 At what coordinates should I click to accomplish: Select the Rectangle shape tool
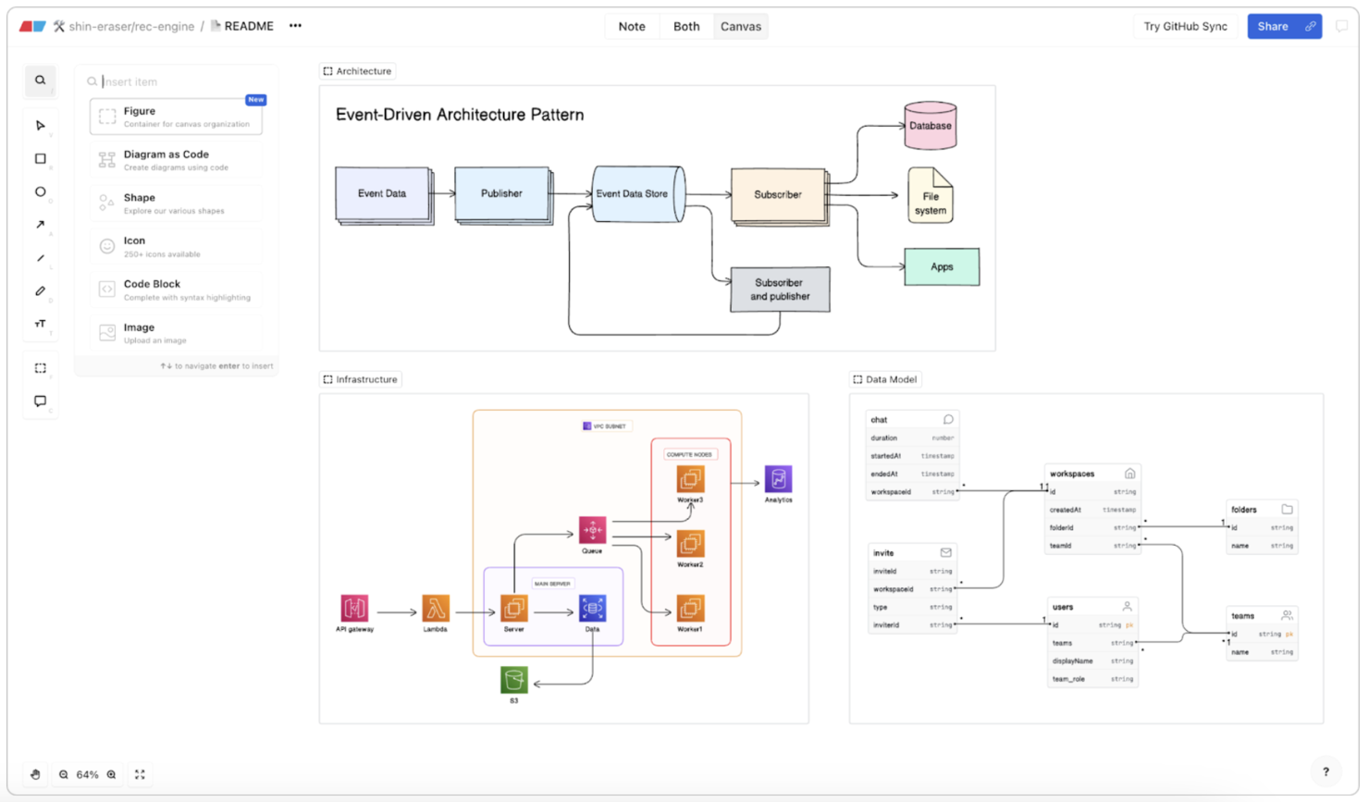[40, 158]
